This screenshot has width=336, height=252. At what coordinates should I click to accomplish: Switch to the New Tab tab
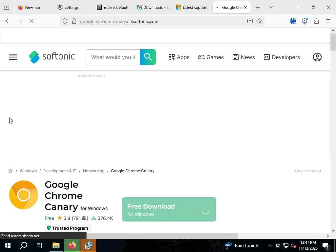point(32,7)
